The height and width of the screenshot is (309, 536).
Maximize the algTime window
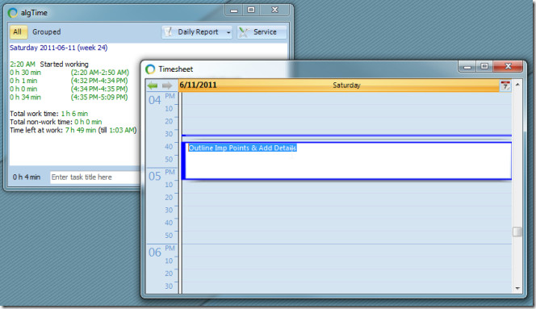click(x=251, y=10)
